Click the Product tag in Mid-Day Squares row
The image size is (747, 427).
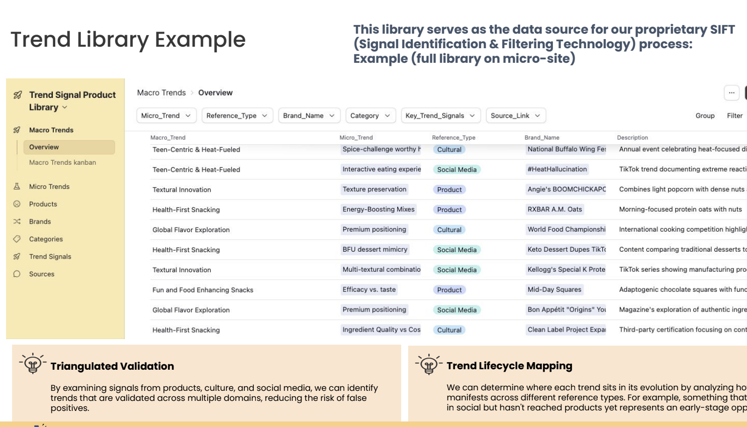pyautogui.click(x=449, y=290)
